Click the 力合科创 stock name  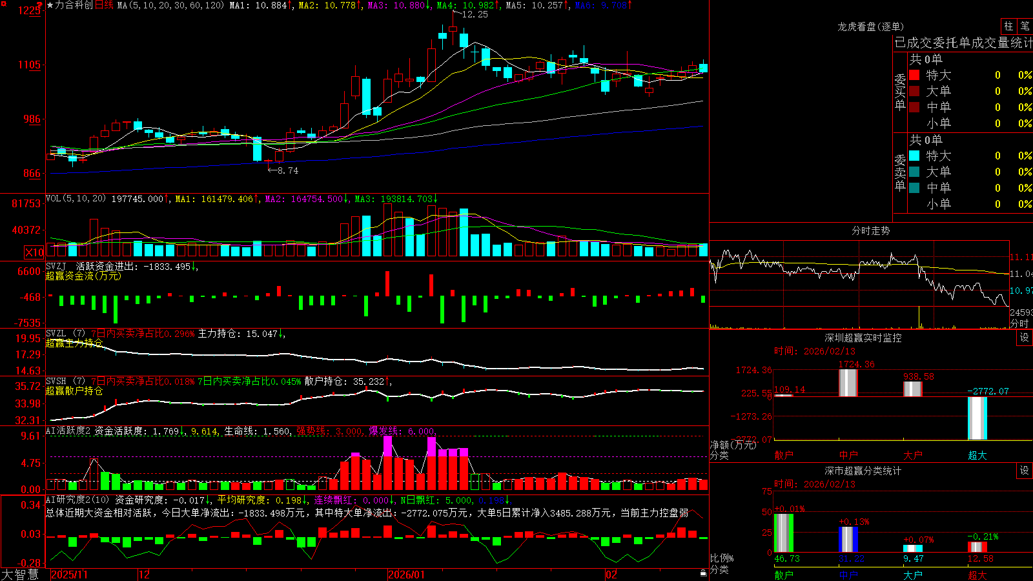(74, 5)
